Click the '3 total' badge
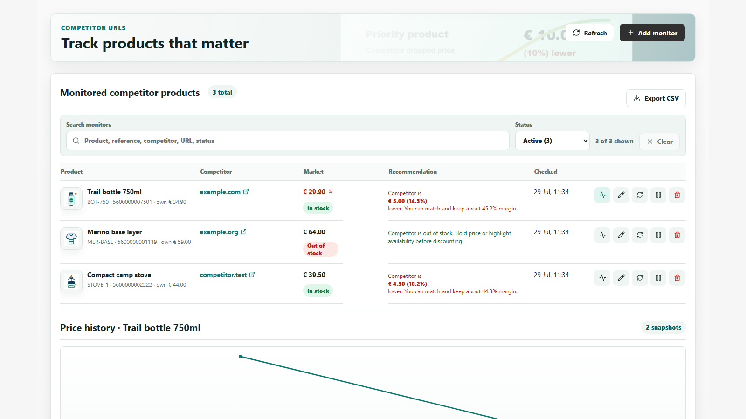The height and width of the screenshot is (419, 746). (222, 92)
